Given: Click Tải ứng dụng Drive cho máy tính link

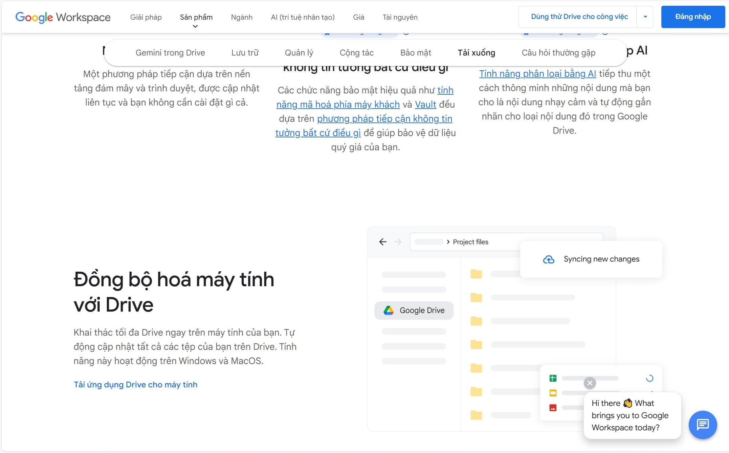Looking at the screenshot, I should tap(136, 385).
